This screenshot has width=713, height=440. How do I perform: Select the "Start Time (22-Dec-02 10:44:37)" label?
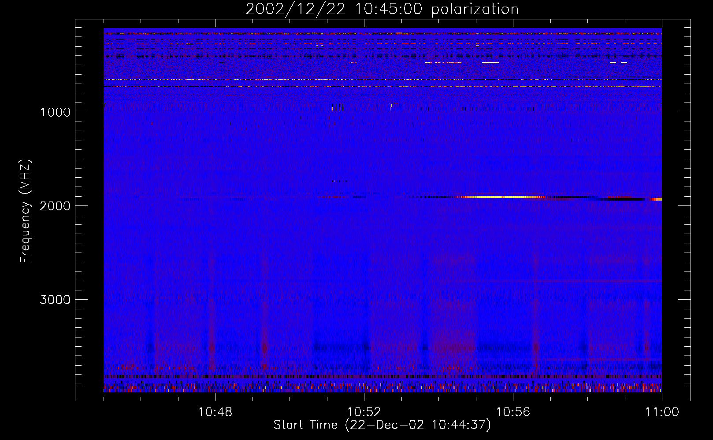382,425
